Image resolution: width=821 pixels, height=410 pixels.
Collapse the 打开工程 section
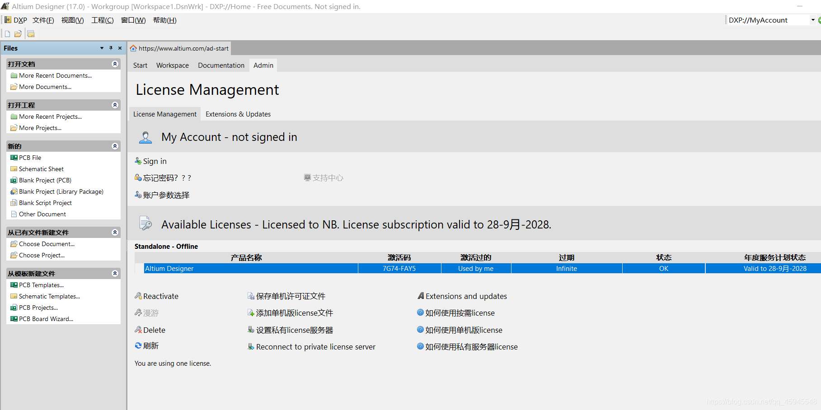(x=115, y=105)
